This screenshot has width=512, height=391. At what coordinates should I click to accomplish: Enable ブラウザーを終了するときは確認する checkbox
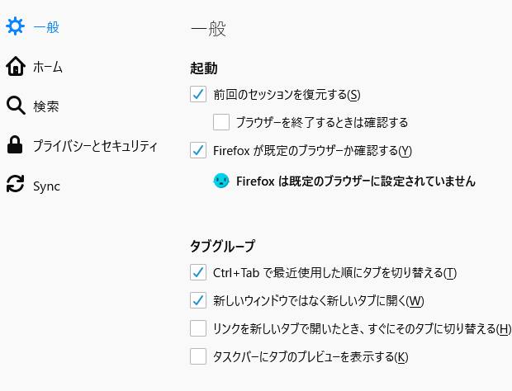221,122
